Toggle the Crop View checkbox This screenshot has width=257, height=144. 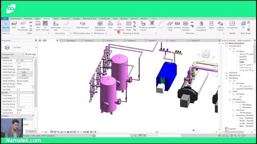18,95
